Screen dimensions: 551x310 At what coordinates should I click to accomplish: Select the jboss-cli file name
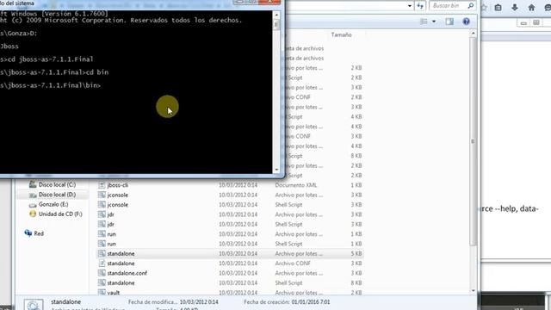point(118,185)
